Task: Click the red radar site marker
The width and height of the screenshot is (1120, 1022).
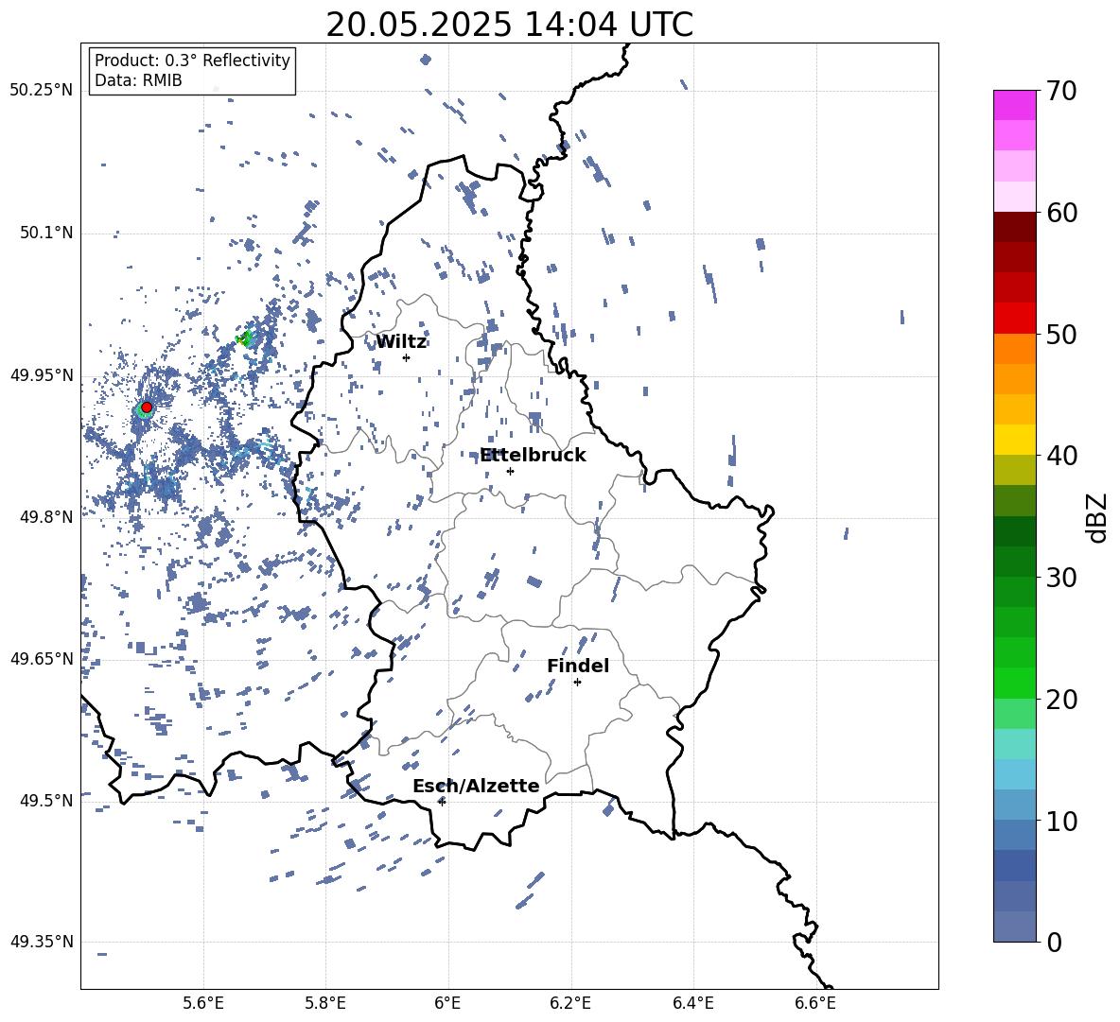Action: [147, 407]
